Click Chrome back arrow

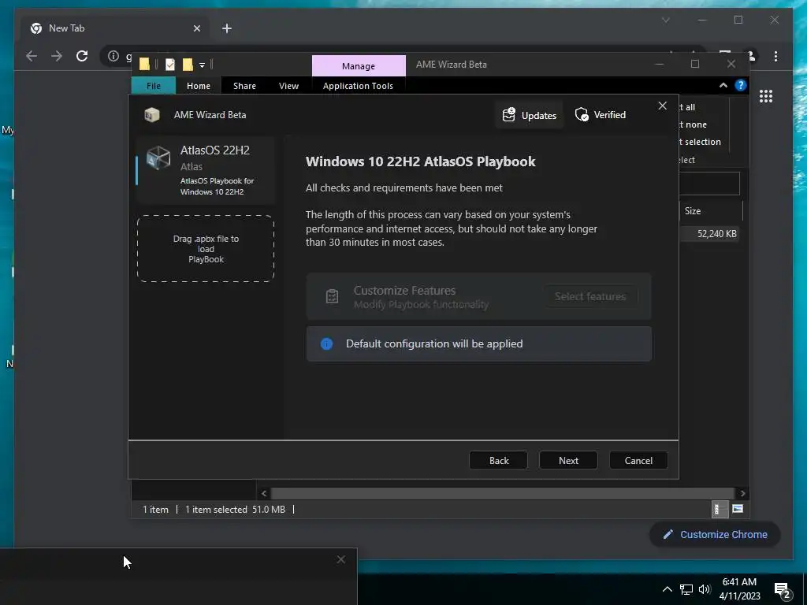coord(32,56)
